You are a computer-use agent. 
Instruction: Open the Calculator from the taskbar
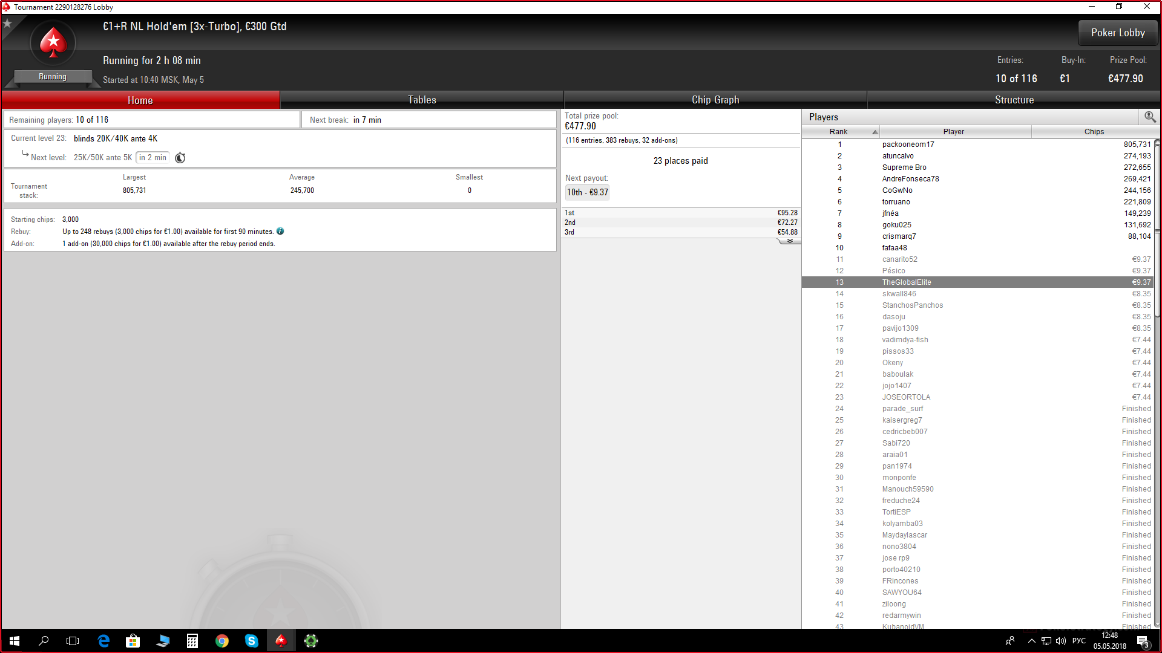[192, 641]
